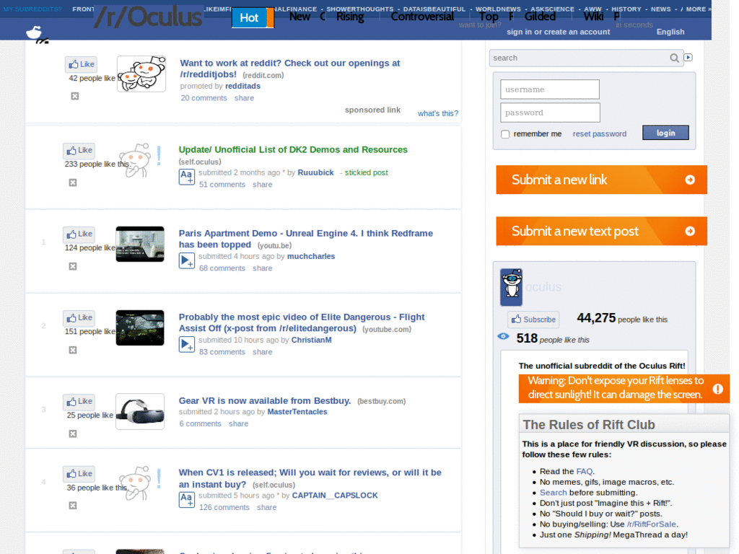Like the redditjobs sponsored post
The height and width of the screenshot is (554, 739).
pos(81,64)
